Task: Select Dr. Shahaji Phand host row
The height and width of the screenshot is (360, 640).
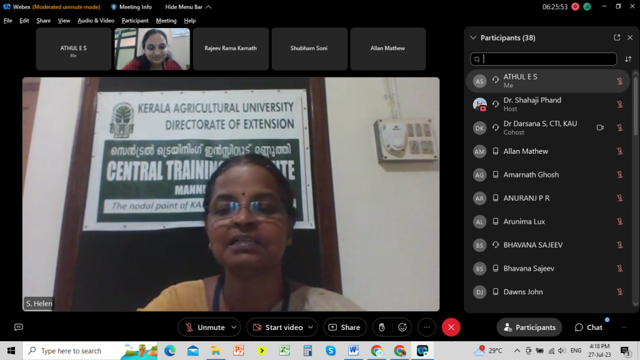Action: point(547,104)
